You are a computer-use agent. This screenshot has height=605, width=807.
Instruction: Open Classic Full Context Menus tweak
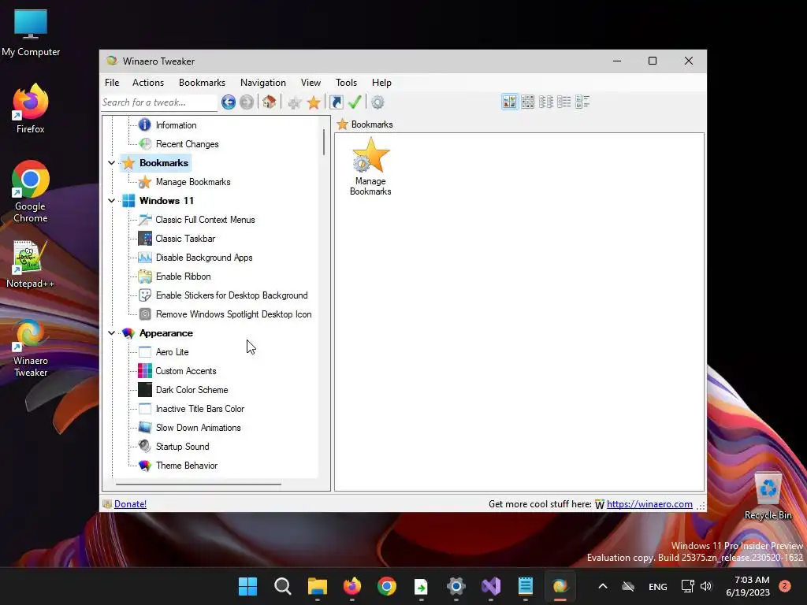pyautogui.click(x=206, y=220)
